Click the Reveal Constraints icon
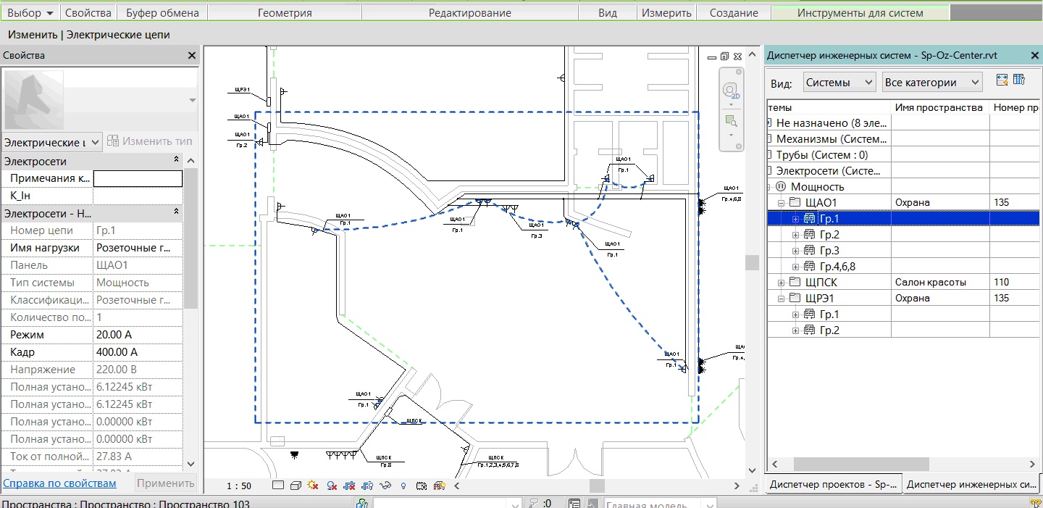Screen dimensions: 1043x508 pos(440,485)
